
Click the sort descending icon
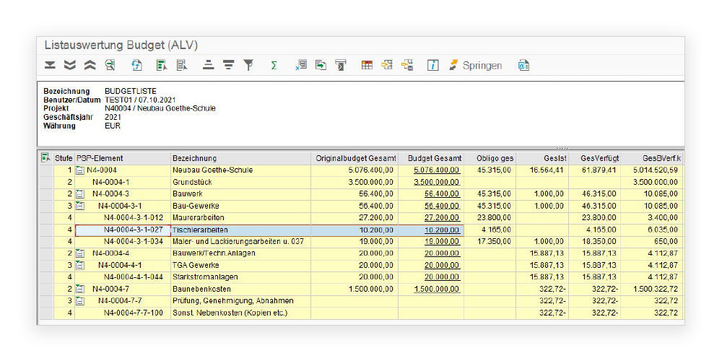[228, 65]
